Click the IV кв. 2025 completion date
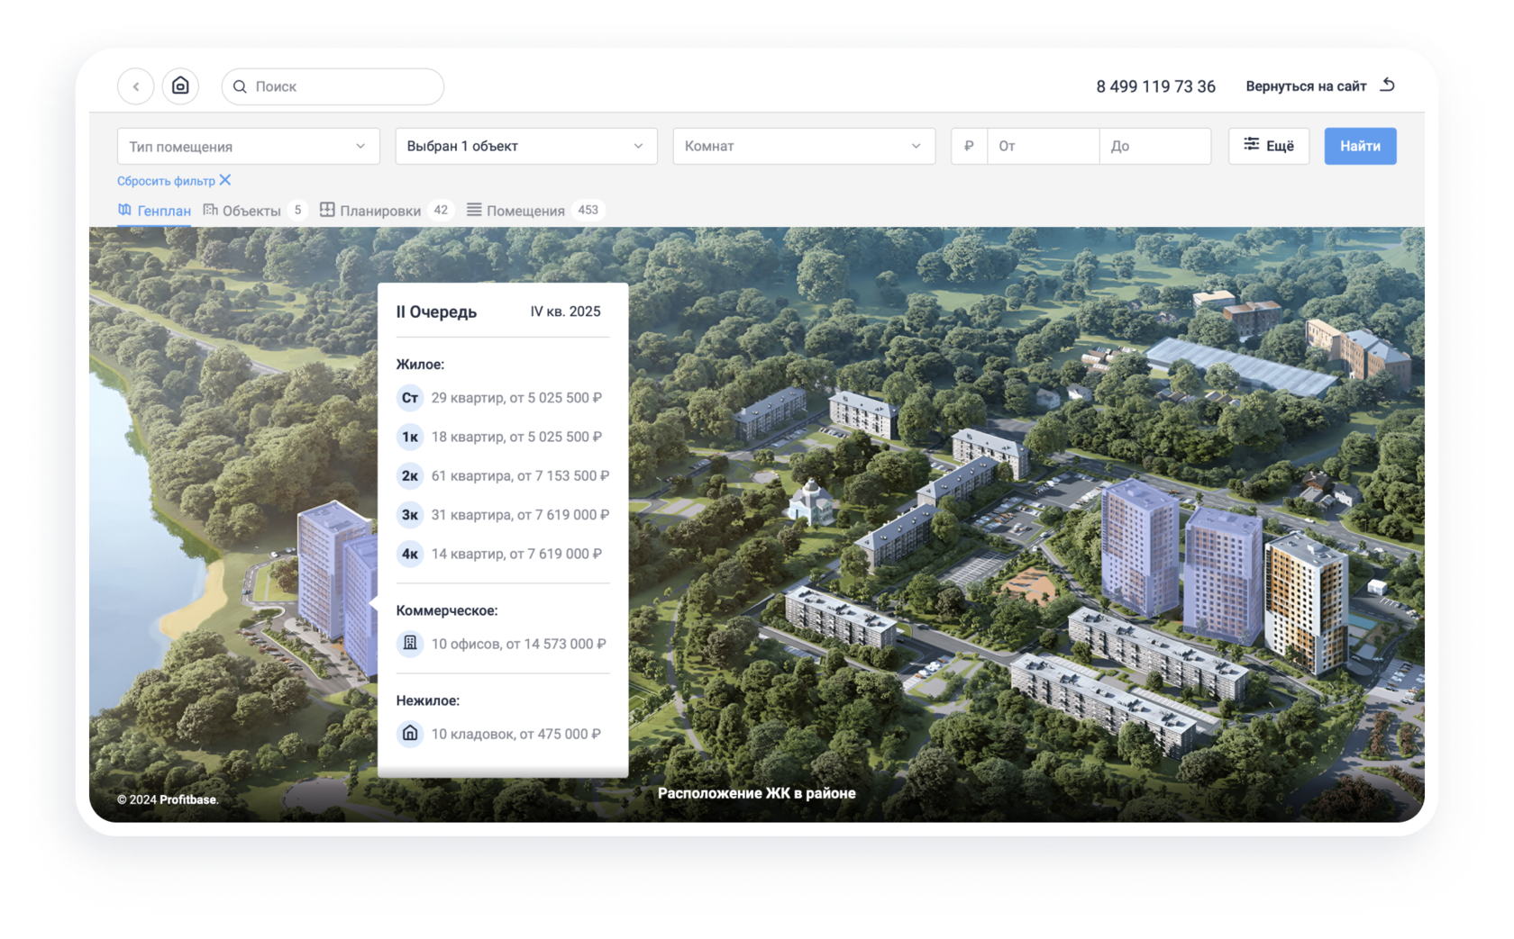 pyautogui.click(x=565, y=311)
